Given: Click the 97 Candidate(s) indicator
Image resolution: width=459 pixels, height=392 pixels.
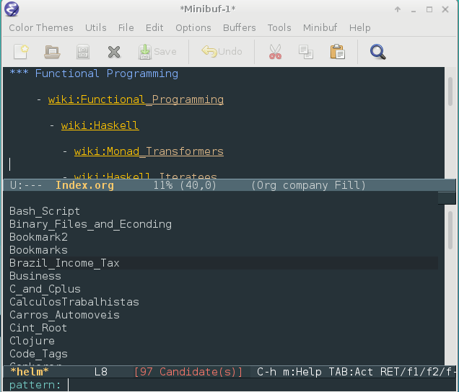Looking at the screenshot, I should [188, 372].
